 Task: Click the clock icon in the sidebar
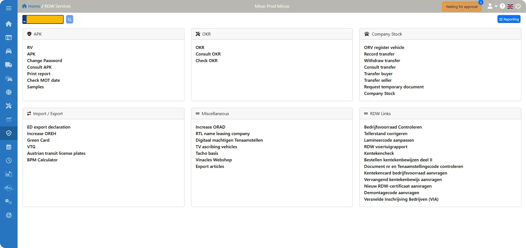(9, 160)
